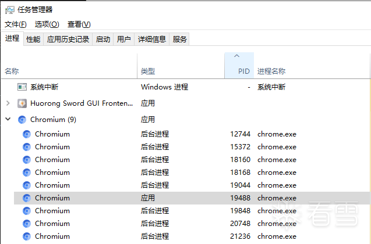Click 应用 type of Chromium (9) group
The width and height of the screenshot is (371, 244).
(x=148, y=120)
